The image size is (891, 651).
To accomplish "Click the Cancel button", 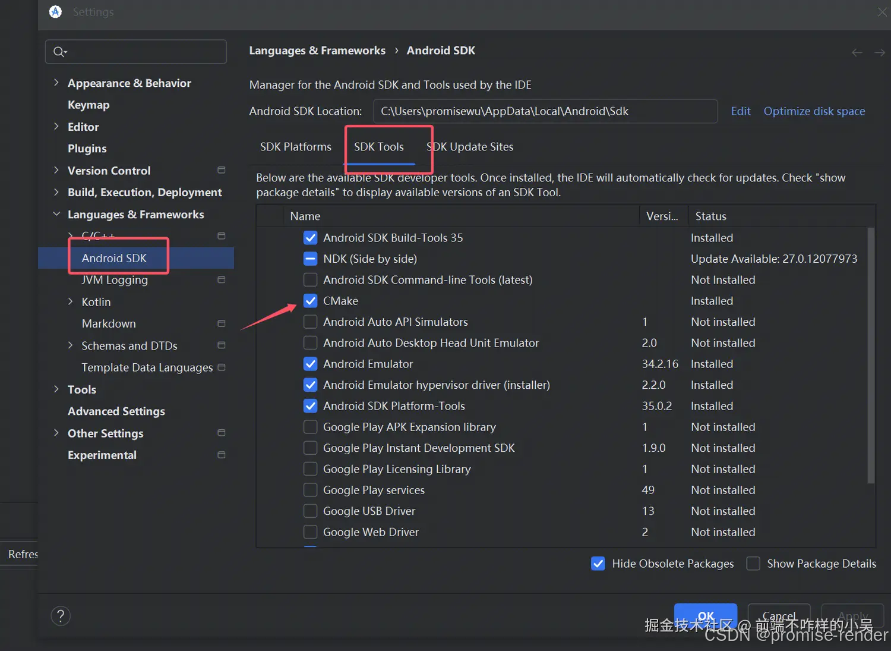I will click(779, 615).
